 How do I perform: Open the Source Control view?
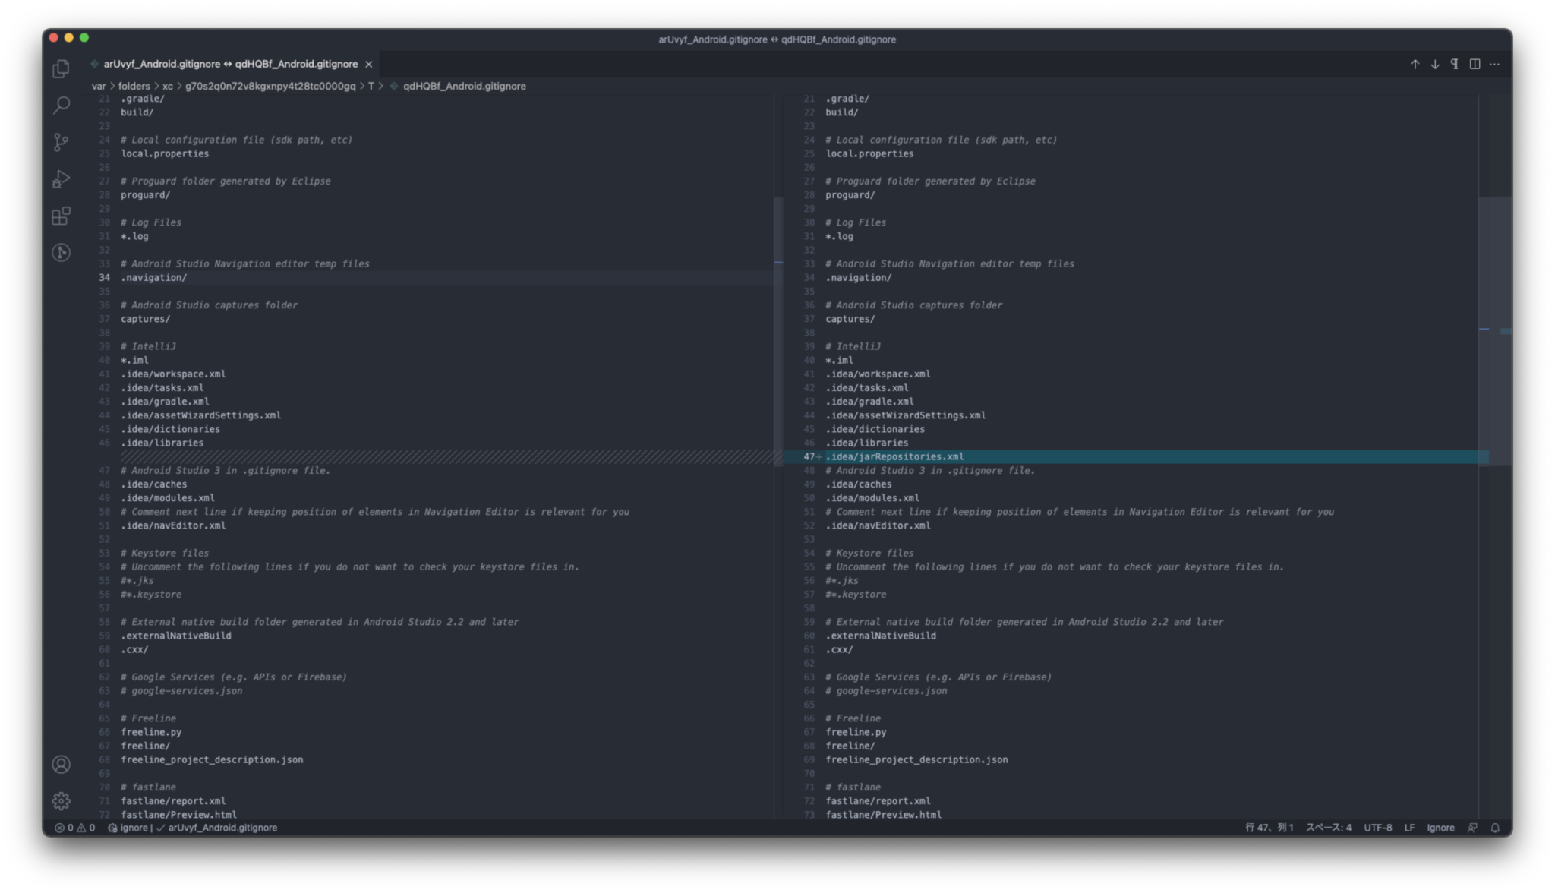[x=62, y=143]
